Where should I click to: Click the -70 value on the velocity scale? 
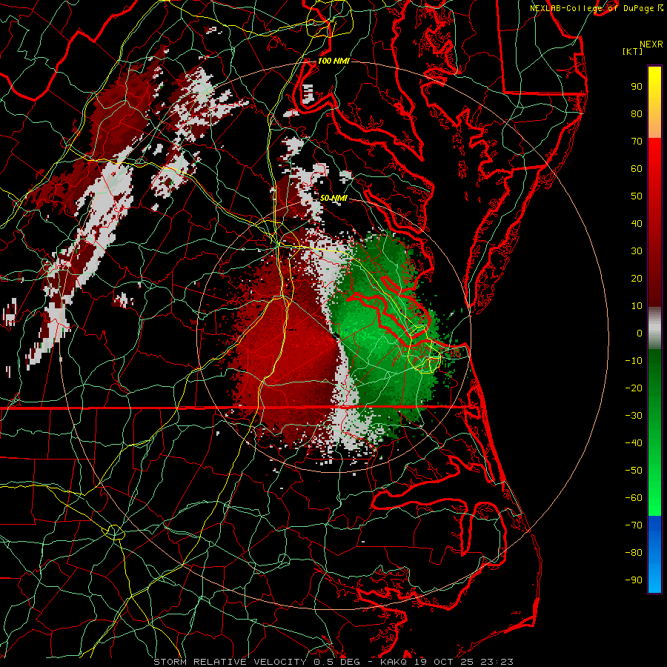pos(634,525)
